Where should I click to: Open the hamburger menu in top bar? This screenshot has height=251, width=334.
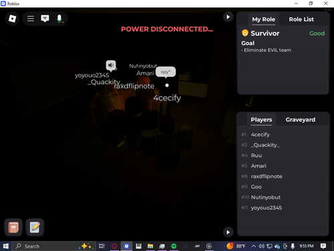tap(31, 19)
